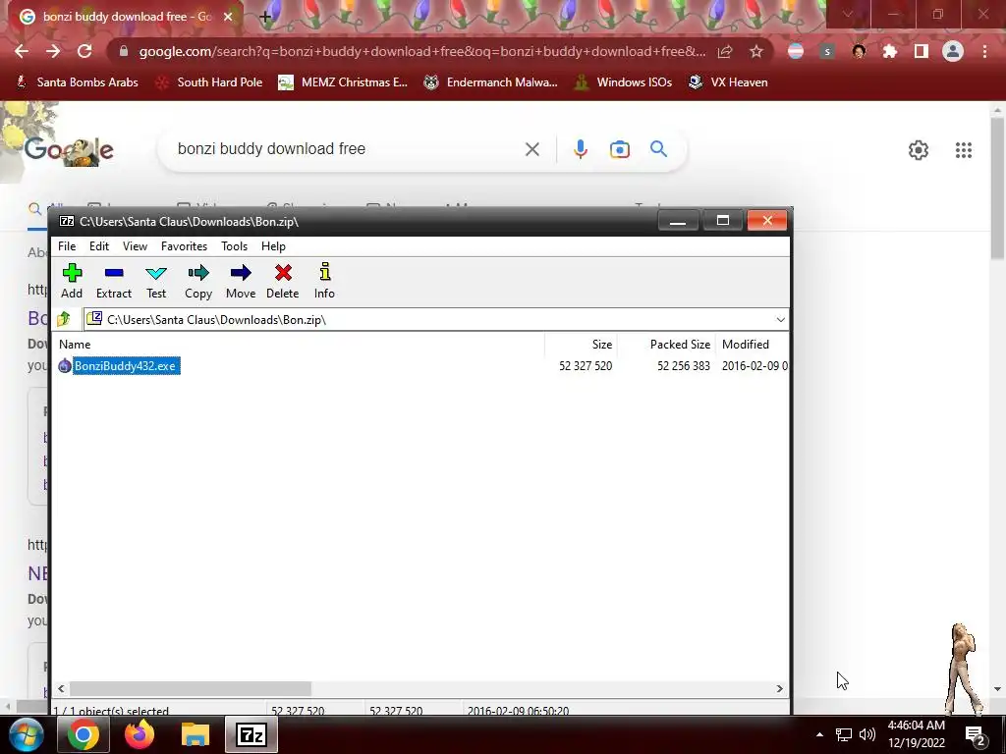Open the Google apps grid
This screenshot has height=754, width=1006.
point(964,150)
